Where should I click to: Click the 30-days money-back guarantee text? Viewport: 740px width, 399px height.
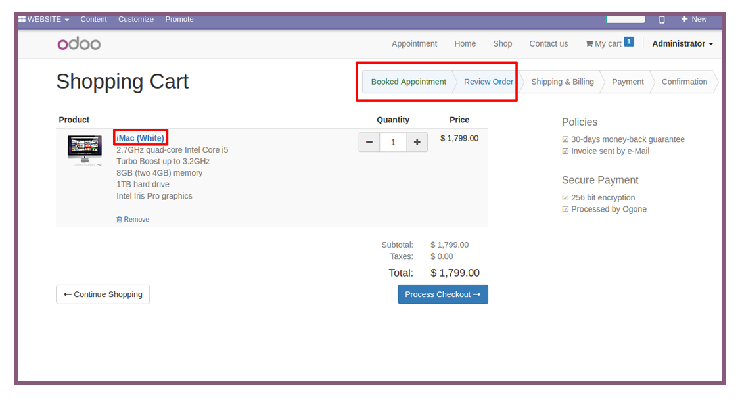628,139
